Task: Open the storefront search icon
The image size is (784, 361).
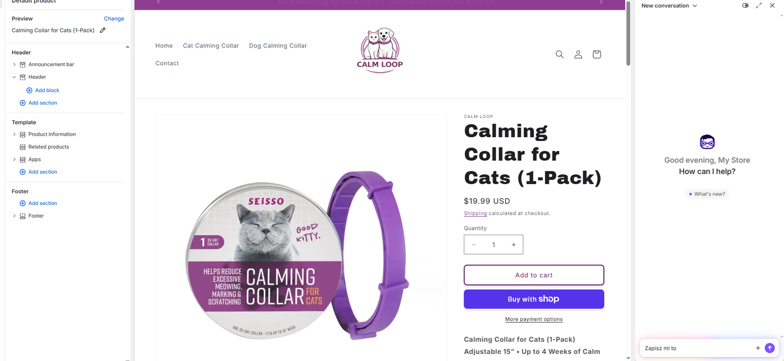Action: click(559, 54)
